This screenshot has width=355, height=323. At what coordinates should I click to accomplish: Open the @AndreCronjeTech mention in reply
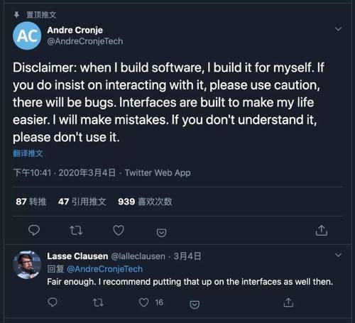(105, 269)
